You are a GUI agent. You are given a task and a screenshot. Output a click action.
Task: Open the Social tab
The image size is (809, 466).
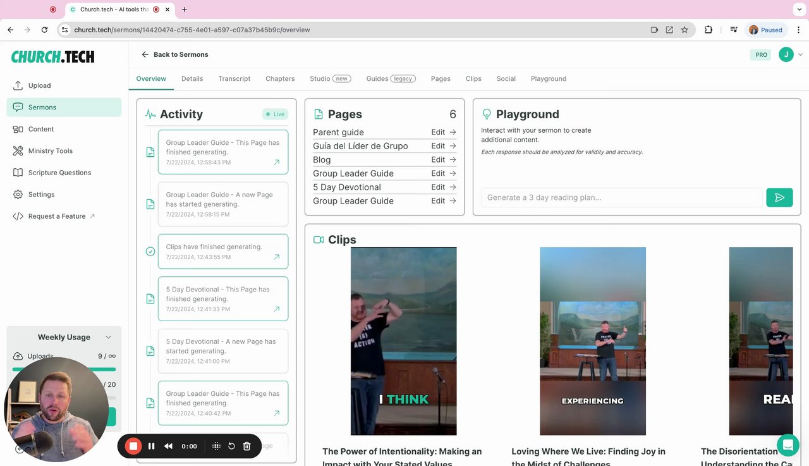[x=506, y=79]
